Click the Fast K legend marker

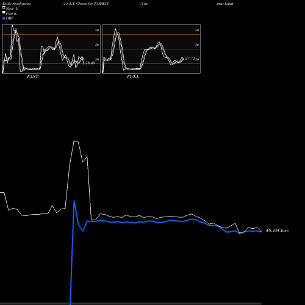click(x=4, y=13)
